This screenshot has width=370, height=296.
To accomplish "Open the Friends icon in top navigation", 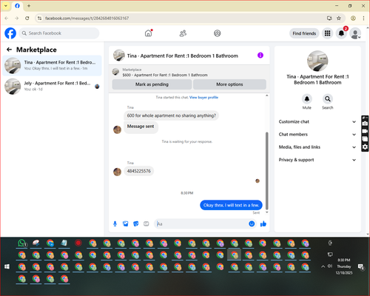I will (x=183, y=33).
